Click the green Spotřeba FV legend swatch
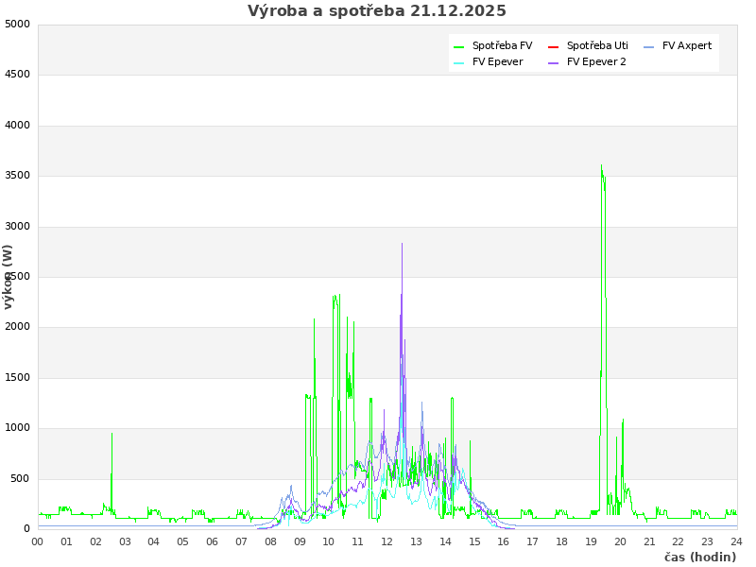The height and width of the screenshot is (567, 756). [x=459, y=46]
